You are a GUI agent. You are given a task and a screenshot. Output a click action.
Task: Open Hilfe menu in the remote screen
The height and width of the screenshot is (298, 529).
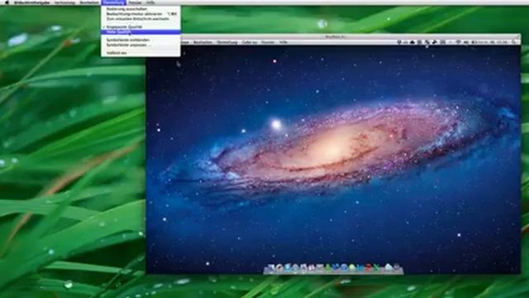(x=284, y=42)
